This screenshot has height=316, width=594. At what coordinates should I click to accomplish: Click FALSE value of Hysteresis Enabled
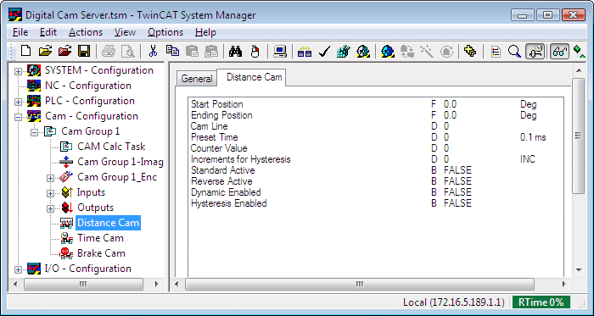(457, 203)
